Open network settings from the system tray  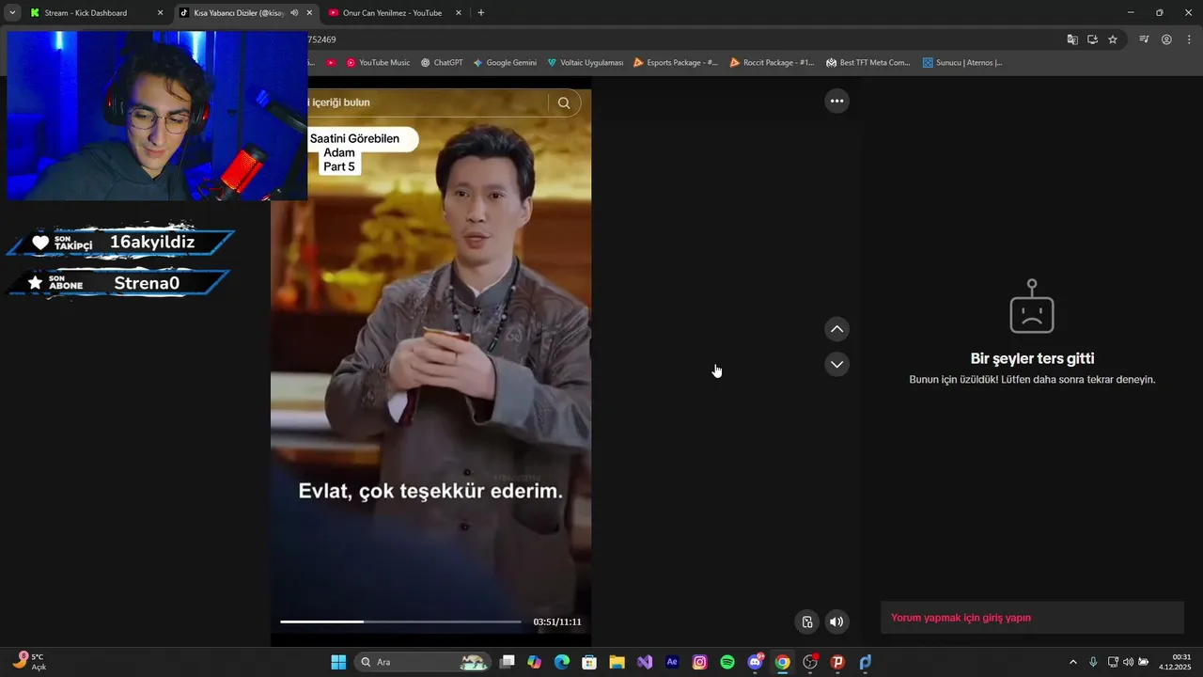(x=1114, y=662)
